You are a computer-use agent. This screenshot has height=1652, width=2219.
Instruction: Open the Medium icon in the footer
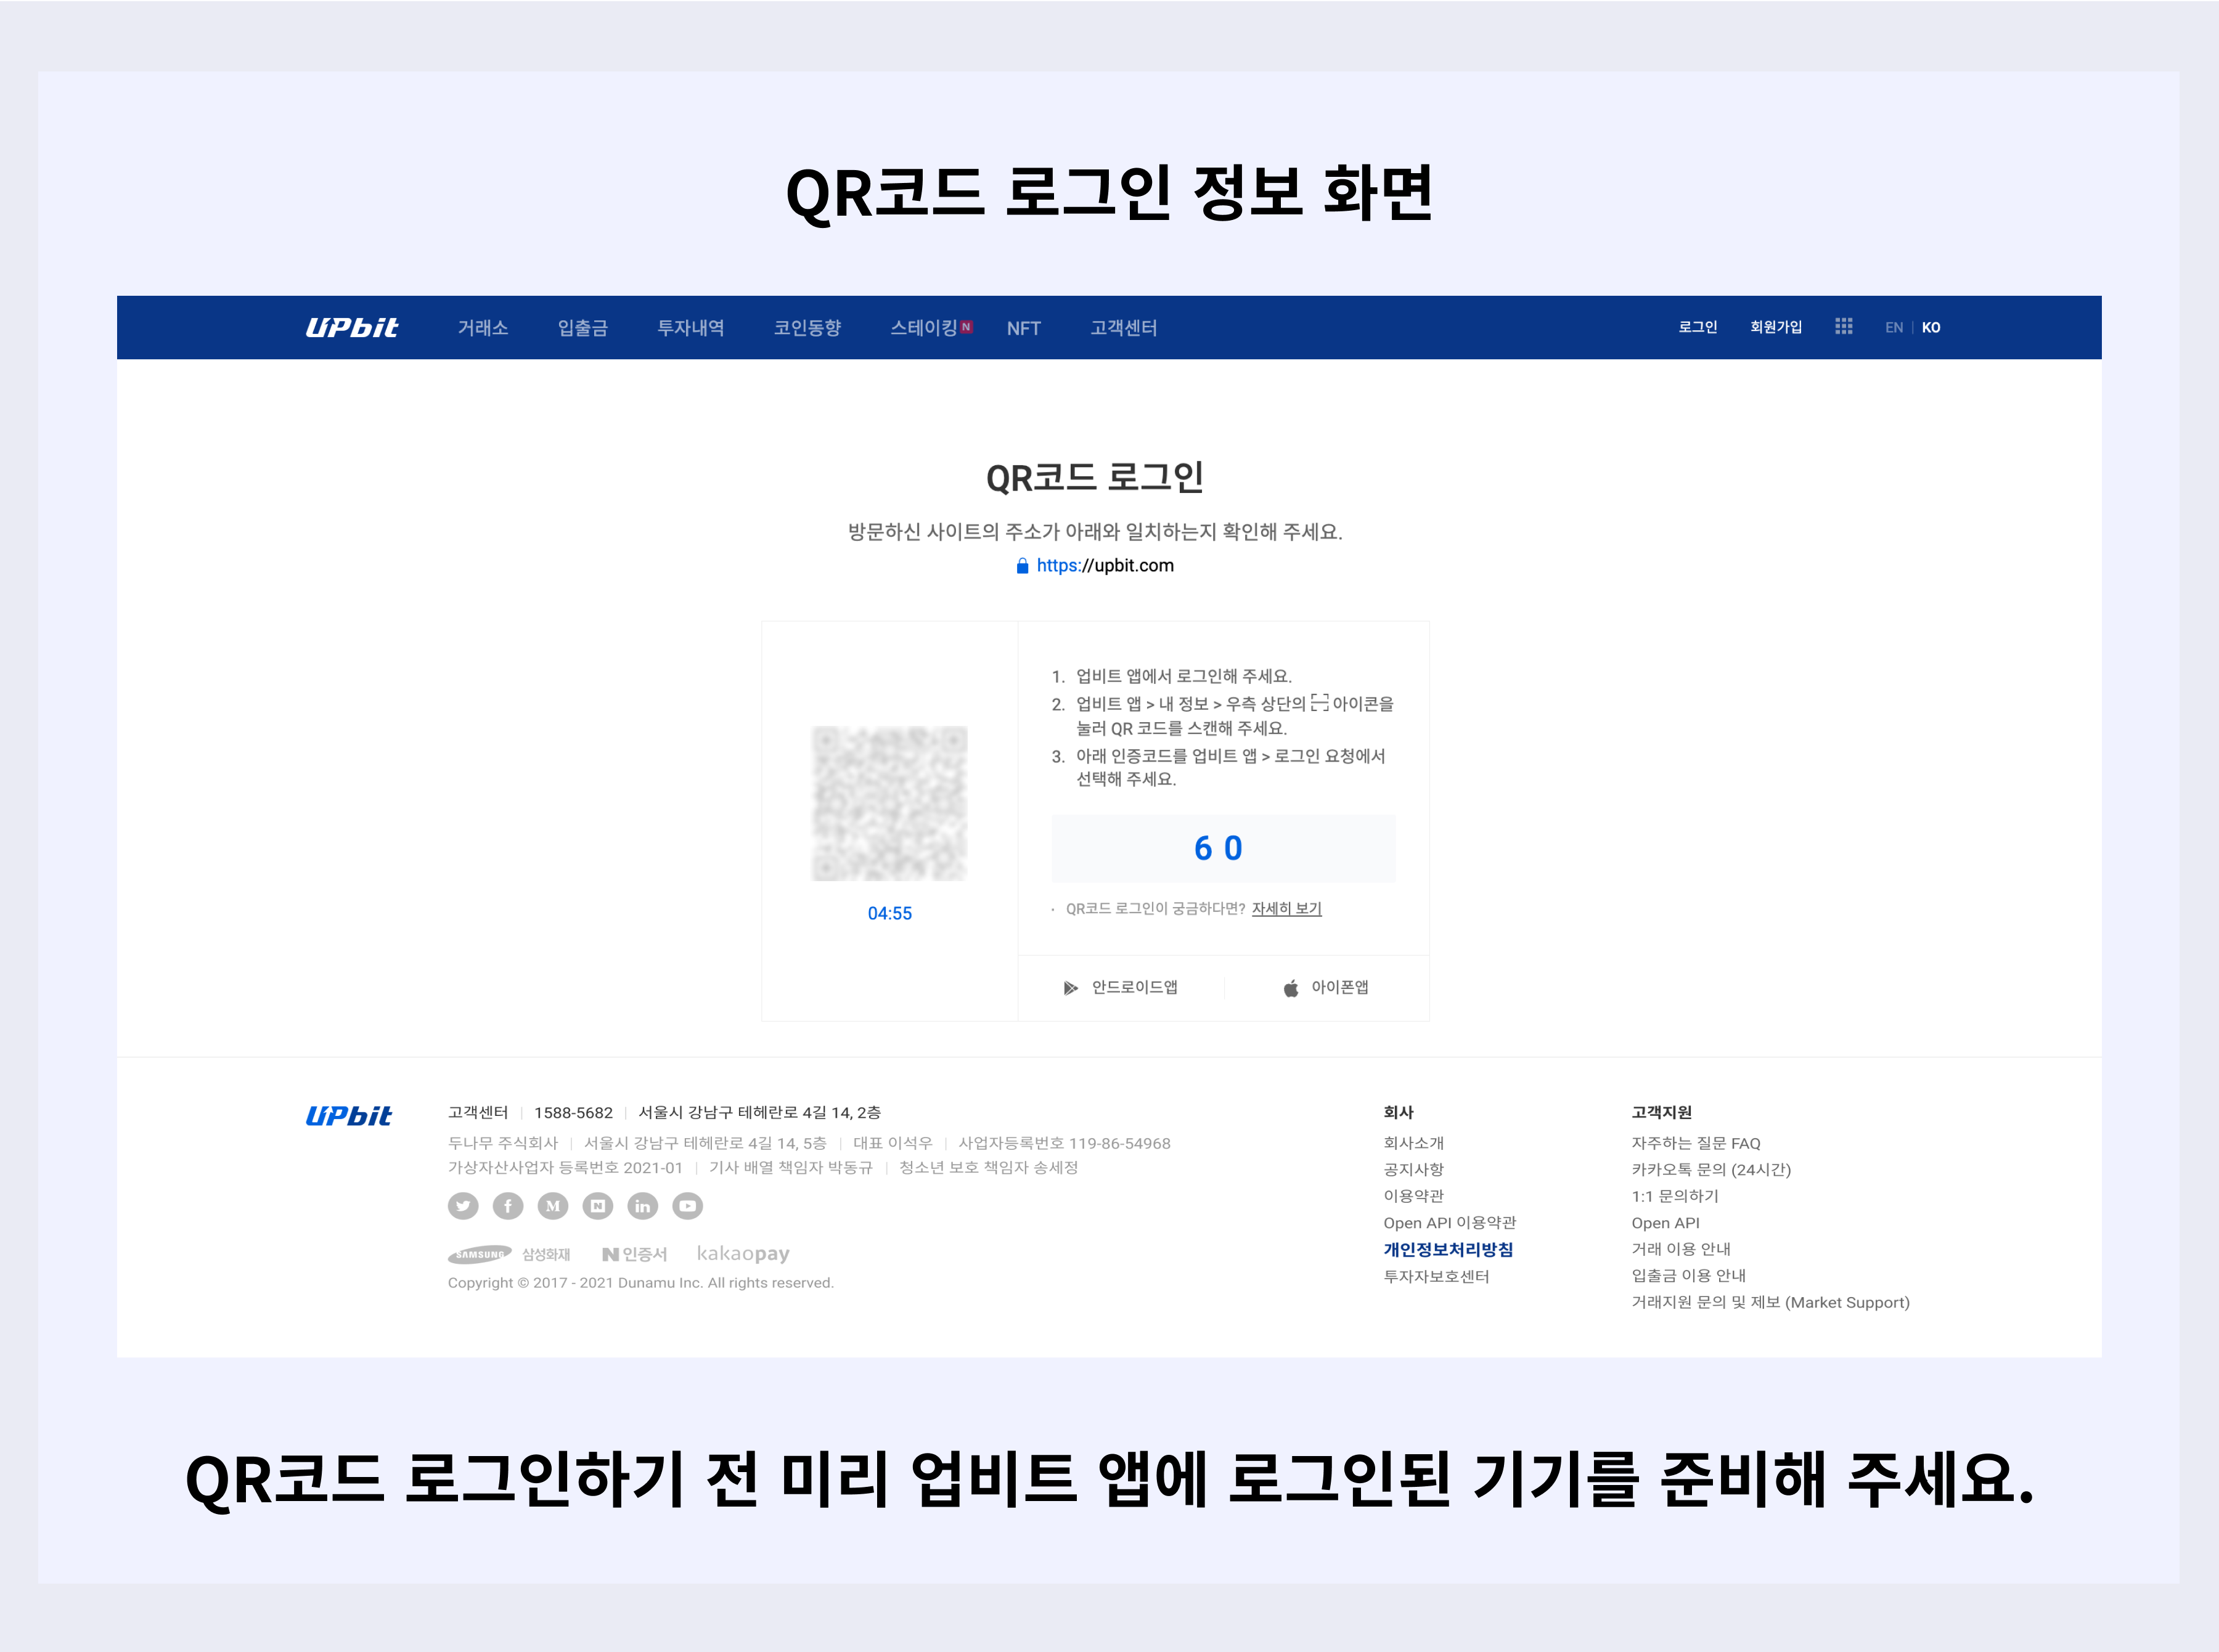[554, 1206]
